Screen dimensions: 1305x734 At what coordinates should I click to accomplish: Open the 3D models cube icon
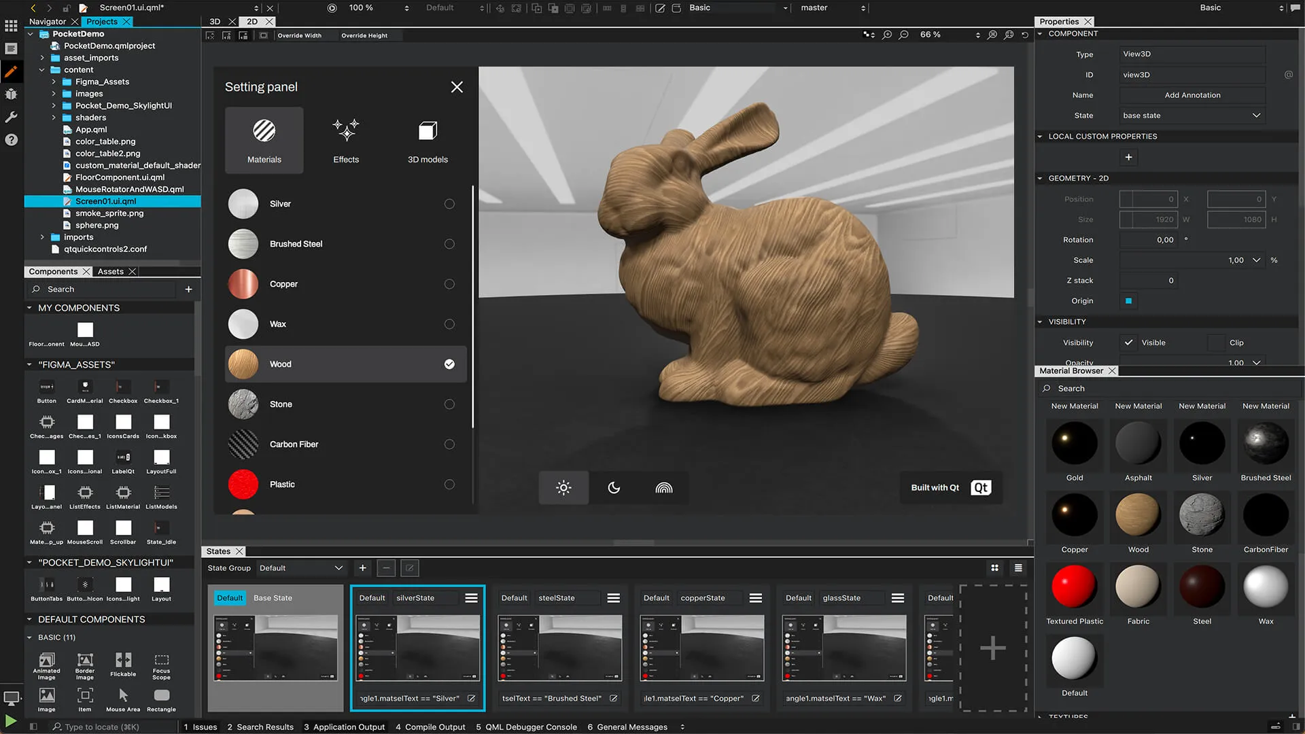[428, 130]
